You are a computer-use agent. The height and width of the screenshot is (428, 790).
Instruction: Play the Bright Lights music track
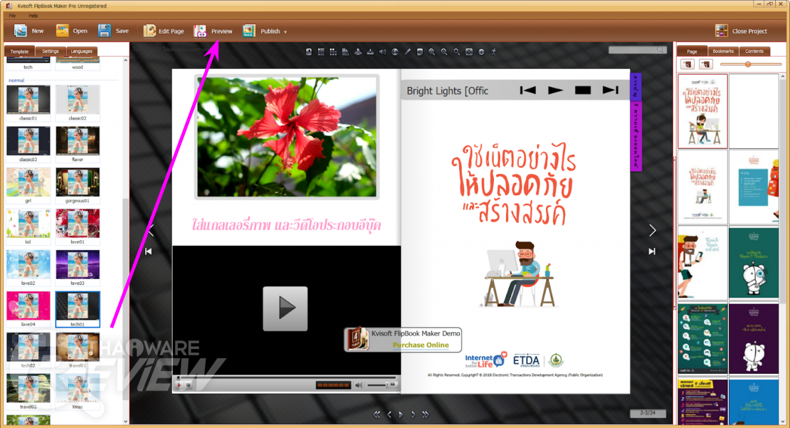tap(555, 90)
